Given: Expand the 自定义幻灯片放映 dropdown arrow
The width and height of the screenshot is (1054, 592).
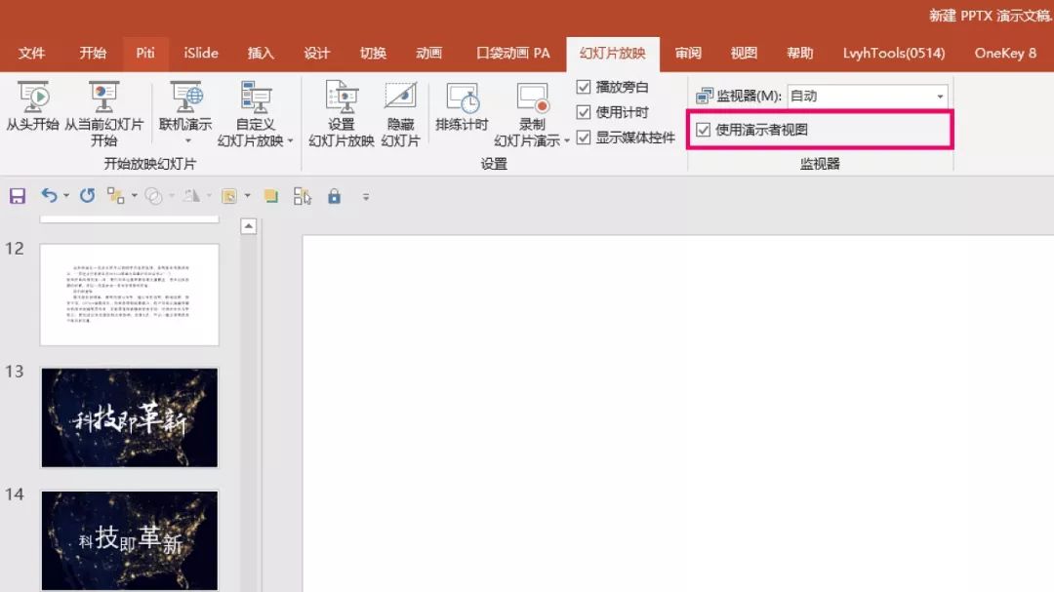Looking at the screenshot, I should tap(291, 140).
